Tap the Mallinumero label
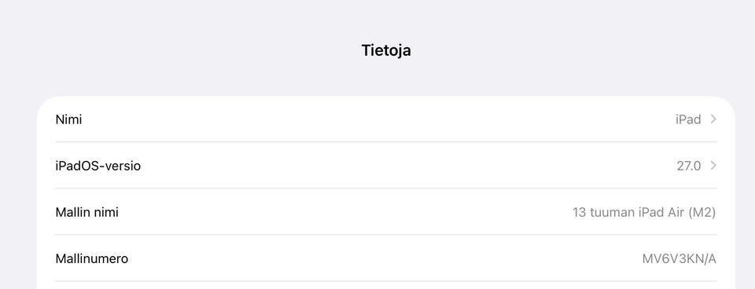This screenshot has height=289, width=755. (92, 258)
